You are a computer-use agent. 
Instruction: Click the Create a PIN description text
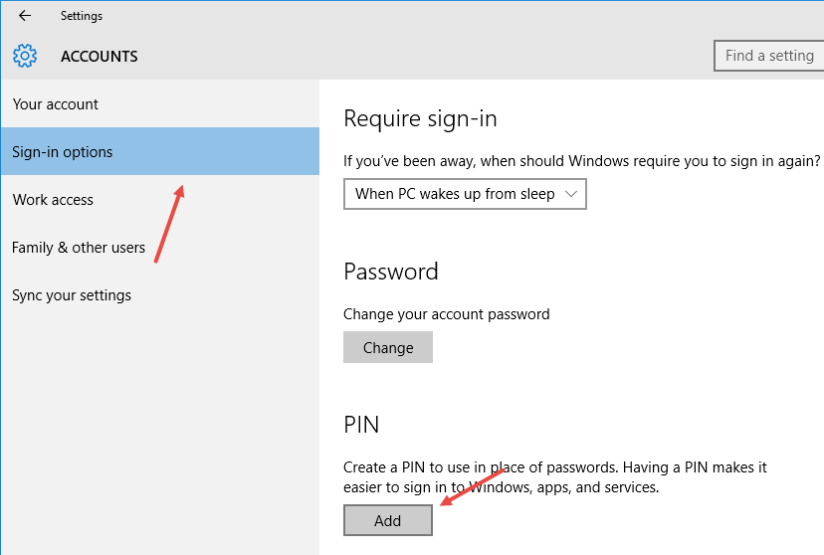coord(554,477)
